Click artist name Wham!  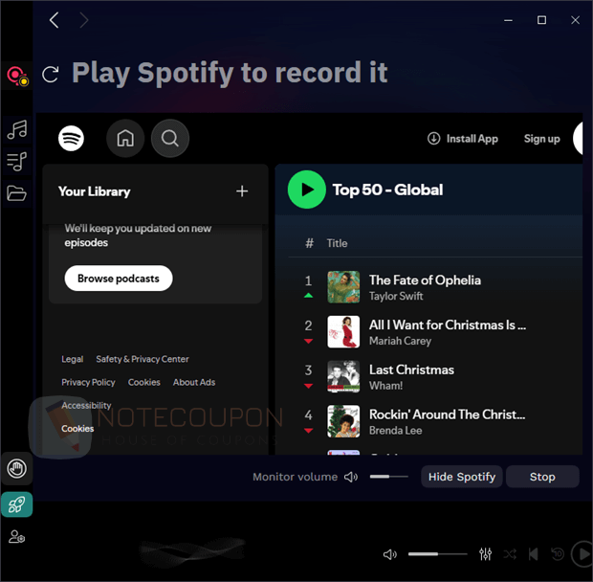coord(385,386)
